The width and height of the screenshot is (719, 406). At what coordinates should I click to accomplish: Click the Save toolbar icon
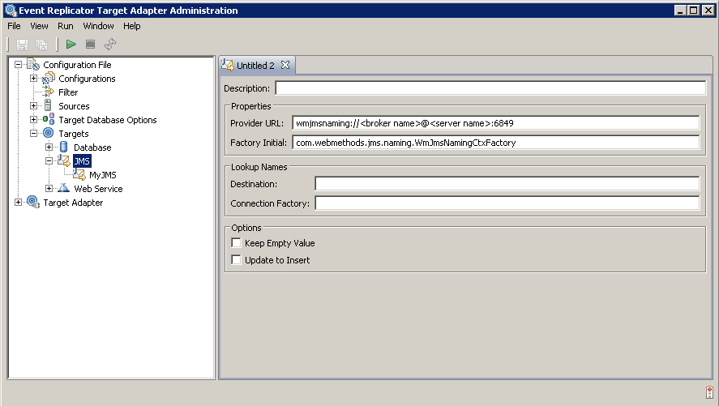pos(23,44)
